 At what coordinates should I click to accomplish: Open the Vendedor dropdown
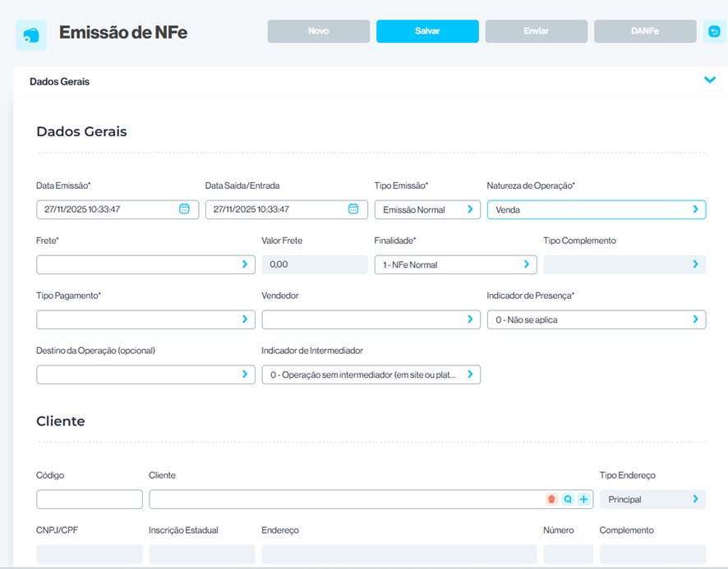(x=371, y=319)
